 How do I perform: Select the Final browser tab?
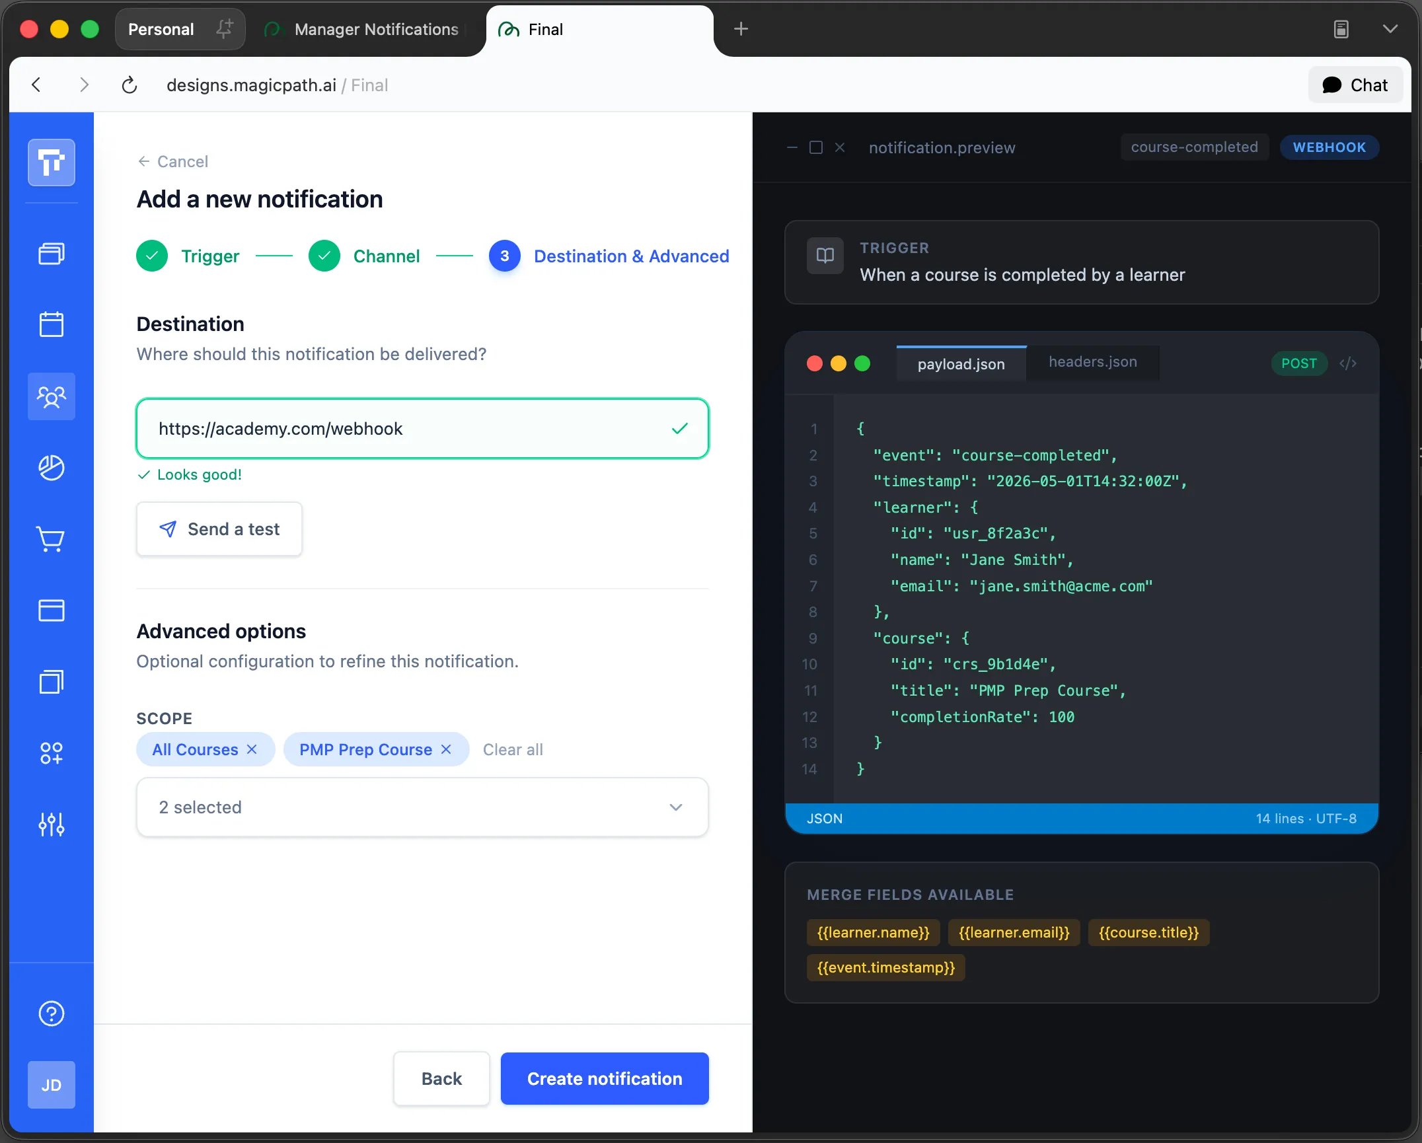pos(600,29)
